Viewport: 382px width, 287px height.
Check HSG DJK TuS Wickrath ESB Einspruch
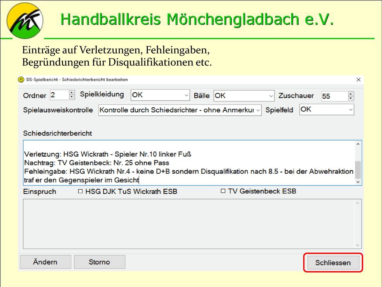click(x=80, y=191)
